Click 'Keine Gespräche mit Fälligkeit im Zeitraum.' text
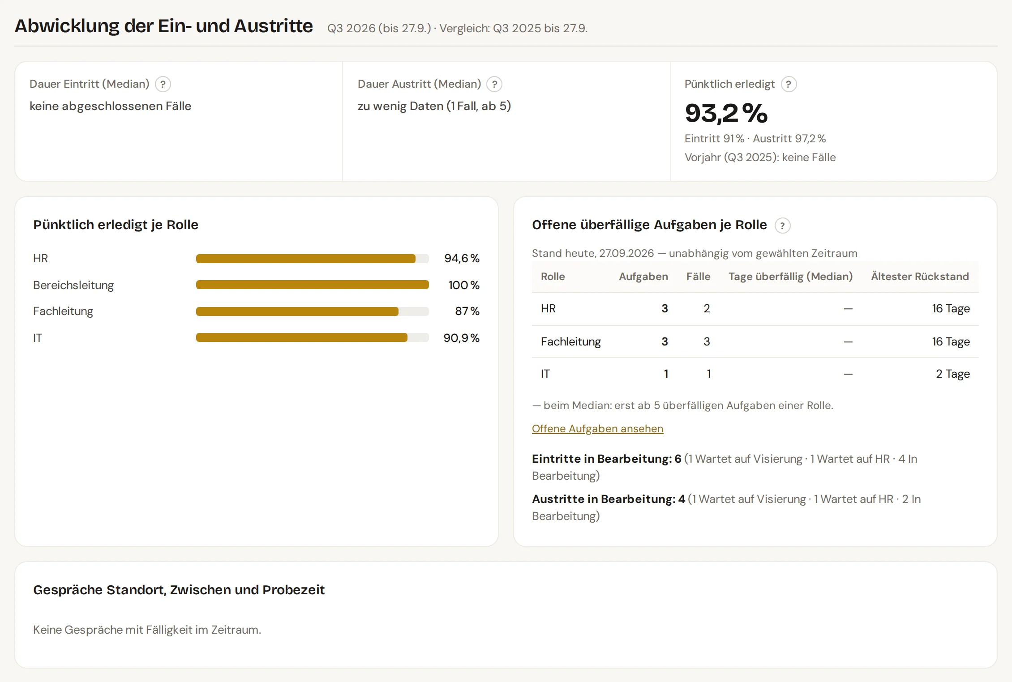 tap(147, 630)
